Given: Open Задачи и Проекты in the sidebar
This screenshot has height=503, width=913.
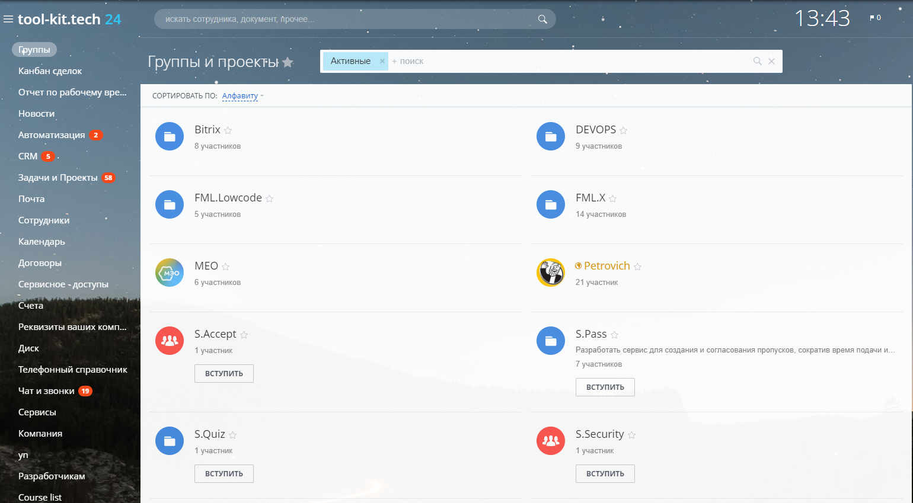Looking at the screenshot, I should [58, 178].
